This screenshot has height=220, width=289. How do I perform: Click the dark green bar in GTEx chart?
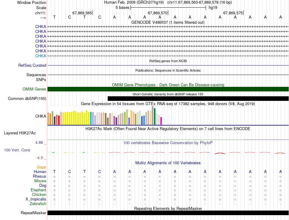click(155, 116)
